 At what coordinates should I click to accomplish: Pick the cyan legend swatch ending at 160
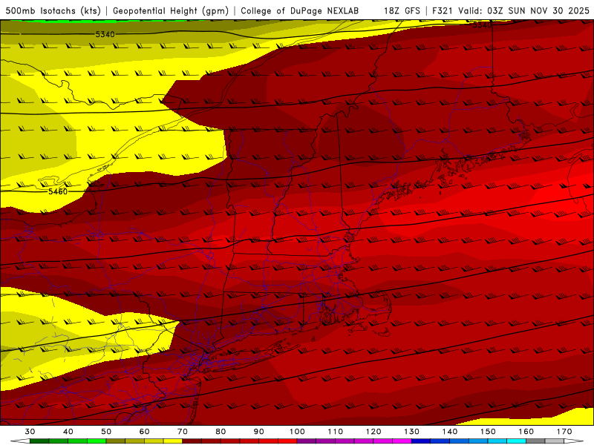(x=517, y=441)
